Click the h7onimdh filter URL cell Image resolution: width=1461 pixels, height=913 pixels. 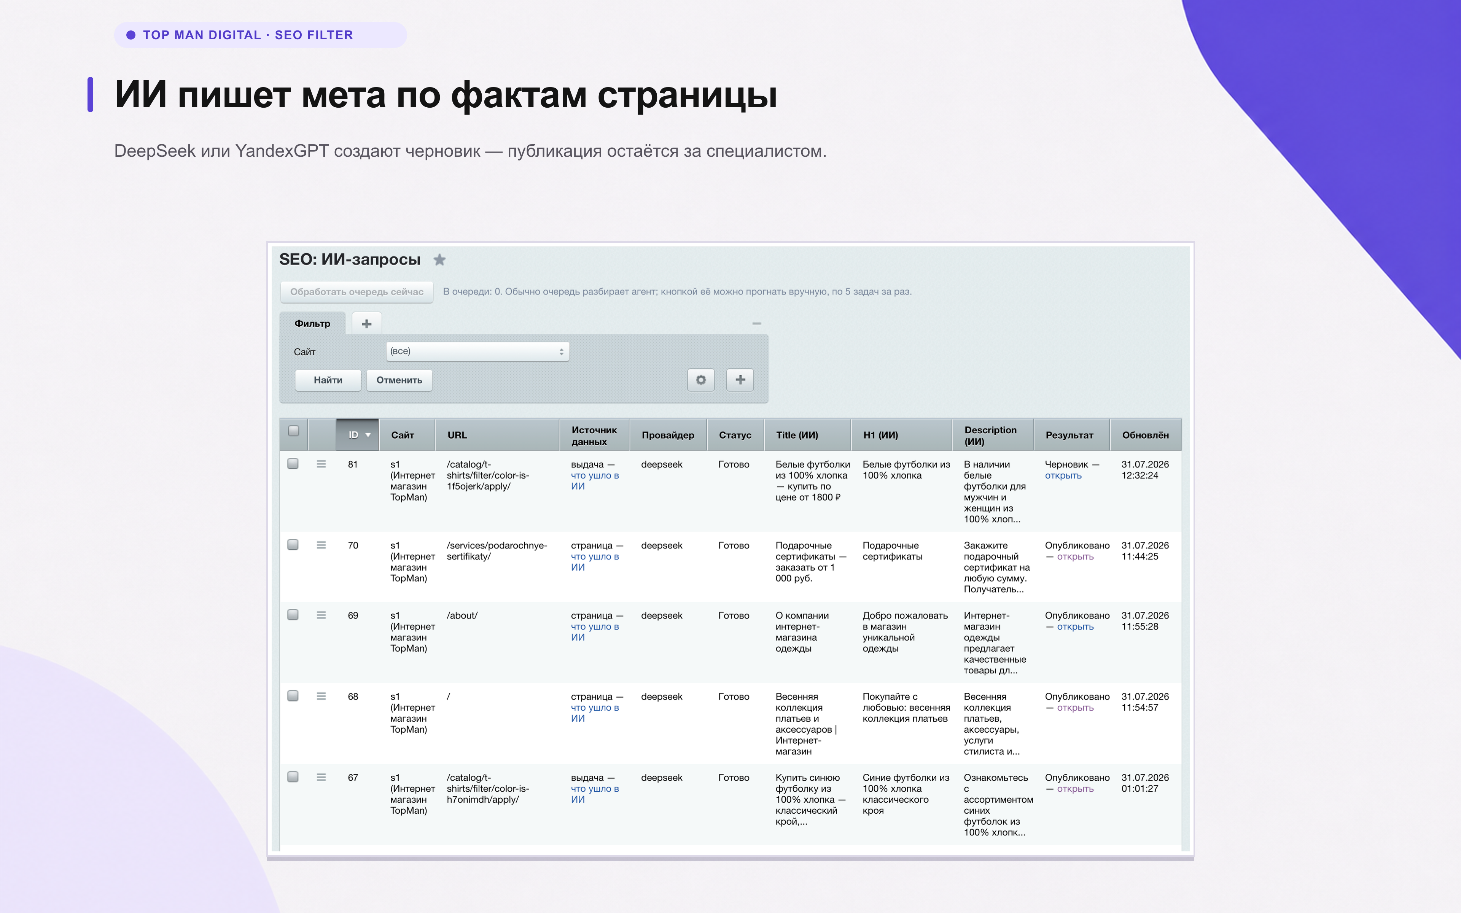[488, 789]
